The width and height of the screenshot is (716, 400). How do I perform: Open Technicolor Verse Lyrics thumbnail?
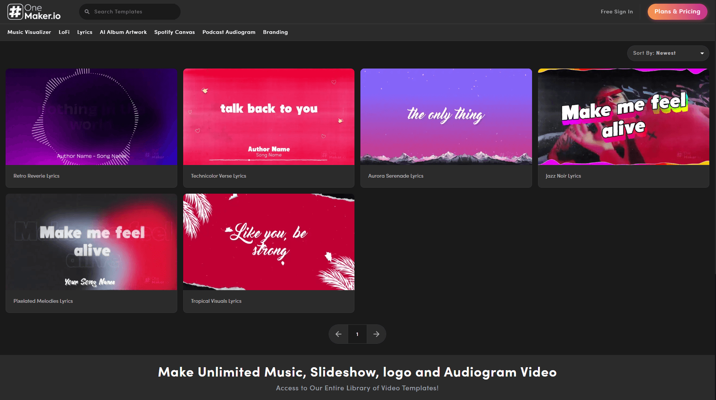pos(269,117)
